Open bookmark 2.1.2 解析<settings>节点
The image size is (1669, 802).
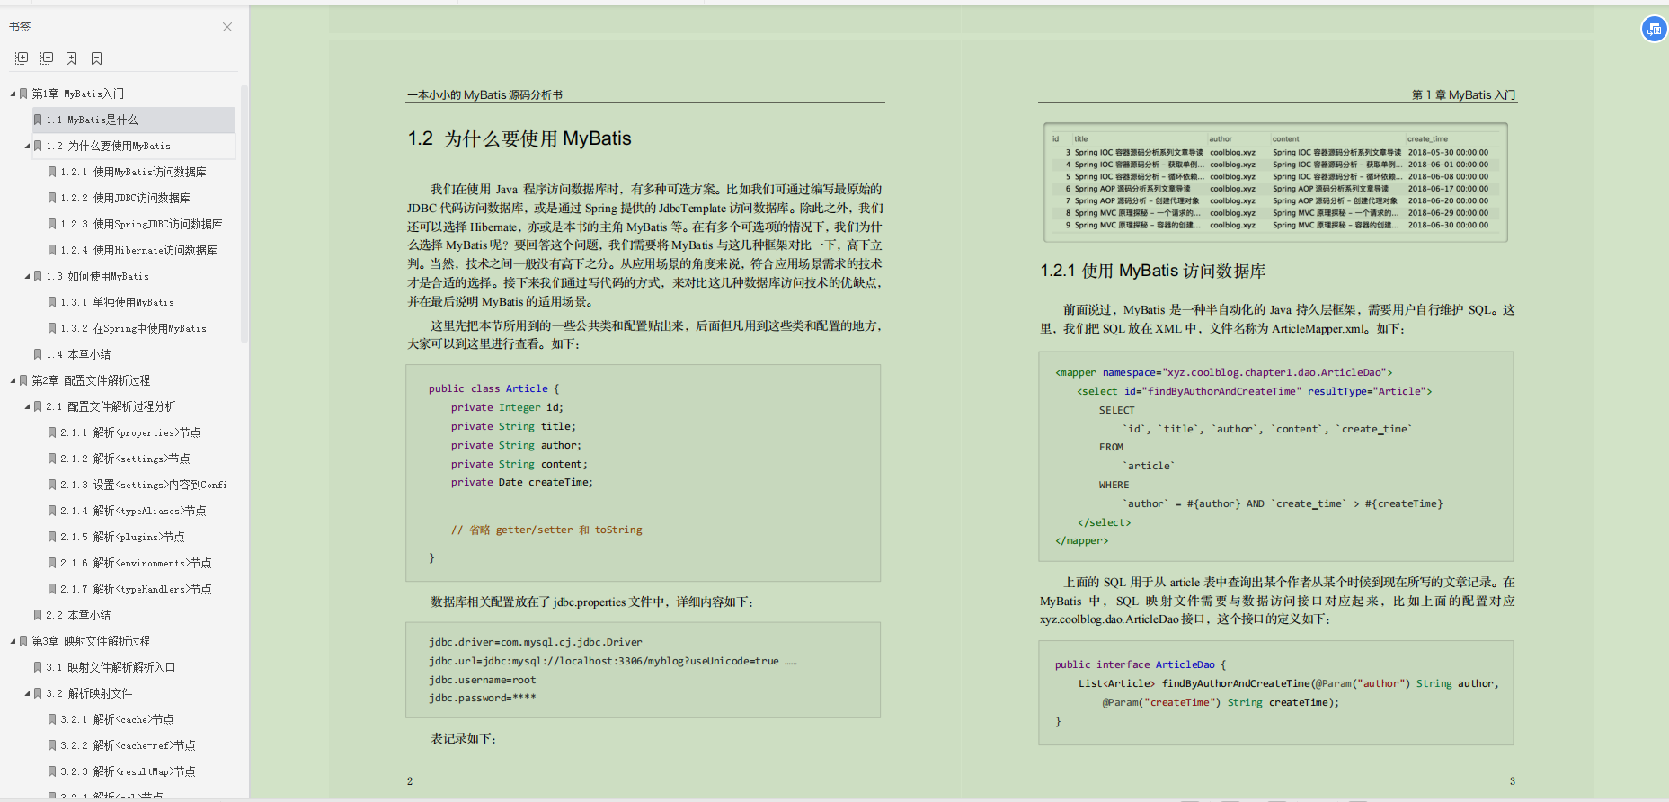point(126,459)
